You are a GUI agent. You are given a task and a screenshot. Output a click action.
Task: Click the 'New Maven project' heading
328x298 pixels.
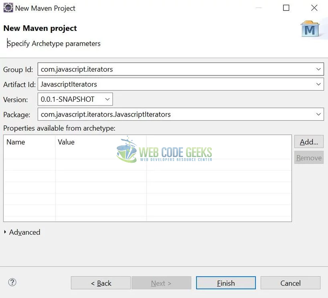tap(40, 28)
